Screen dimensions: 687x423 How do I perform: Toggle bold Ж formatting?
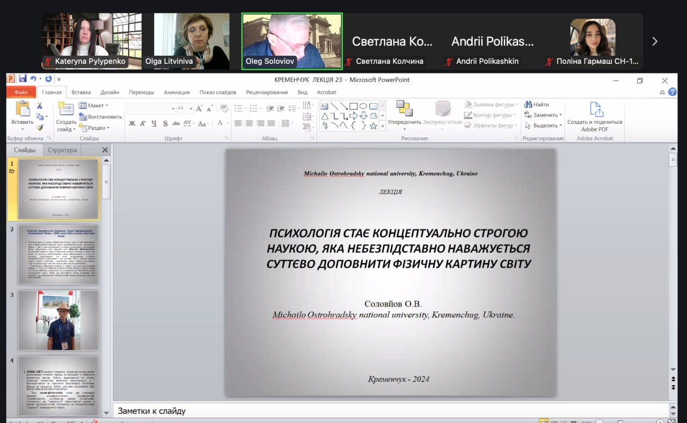tap(132, 123)
